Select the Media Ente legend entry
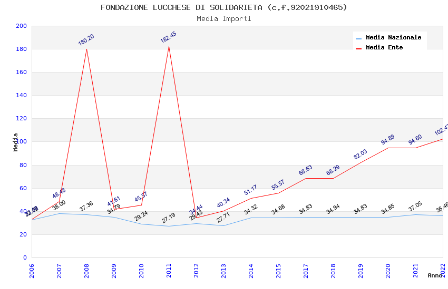 (x=379, y=47)
